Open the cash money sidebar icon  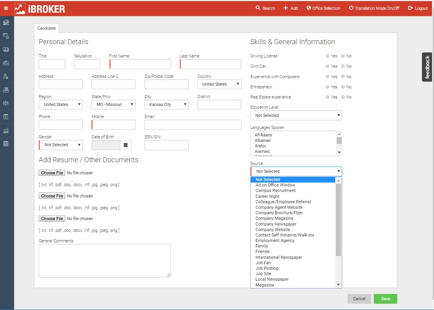click(6, 49)
